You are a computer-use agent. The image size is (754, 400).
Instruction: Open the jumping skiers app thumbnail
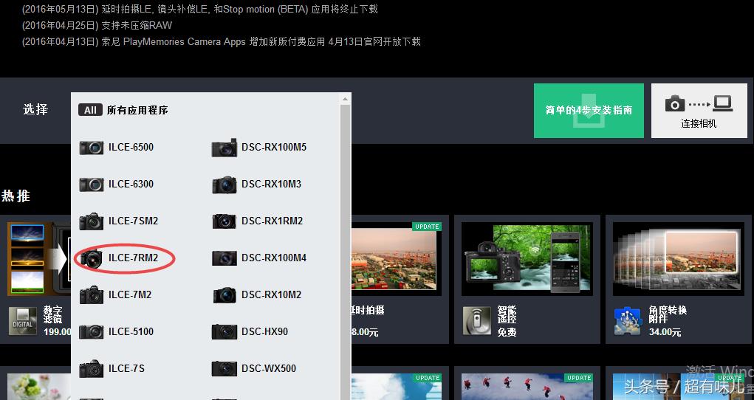click(527, 387)
